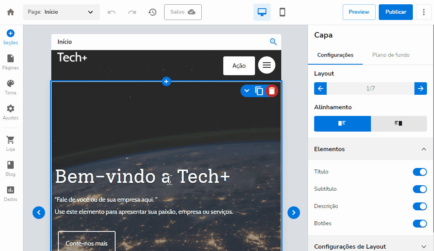
Task: Switch to mobile view
Action: tap(282, 12)
